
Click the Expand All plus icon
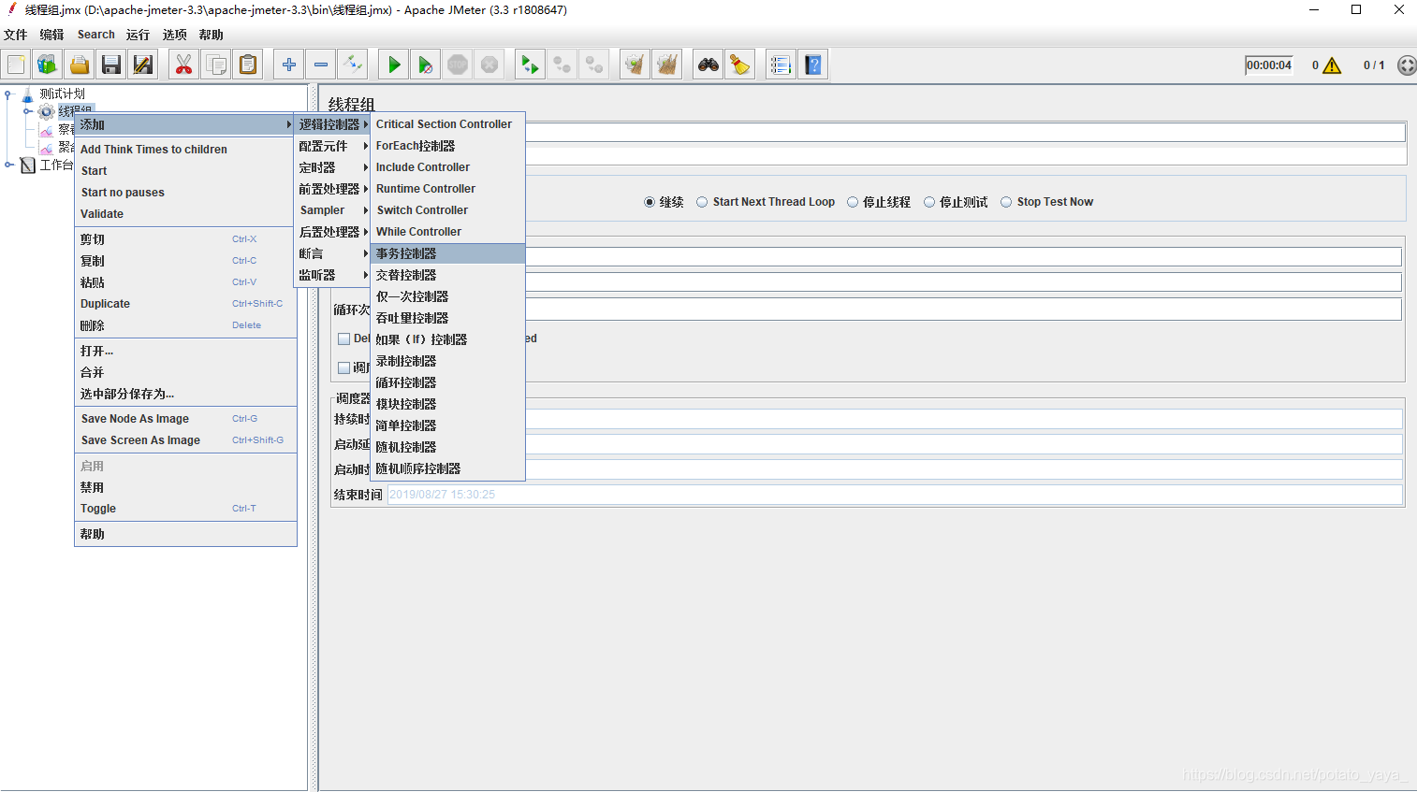[289, 65]
